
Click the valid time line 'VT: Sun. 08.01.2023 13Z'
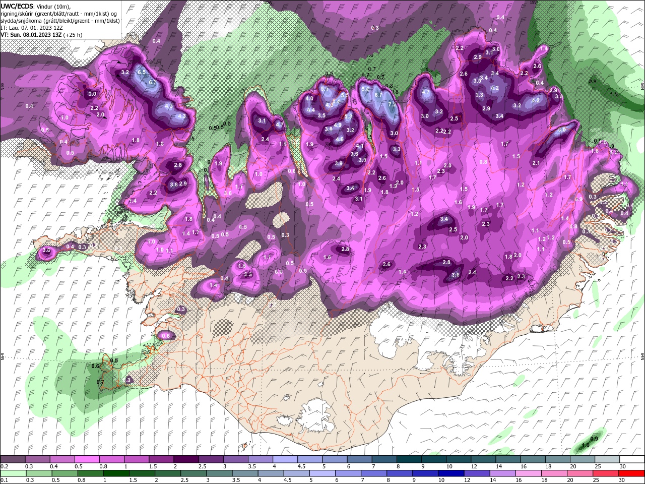coord(31,35)
